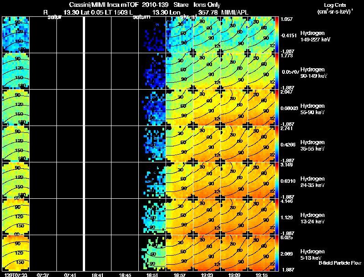The image size is (364, 277).
Task: Click the '18:57' time axis label
Action: click(x=180, y=275)
